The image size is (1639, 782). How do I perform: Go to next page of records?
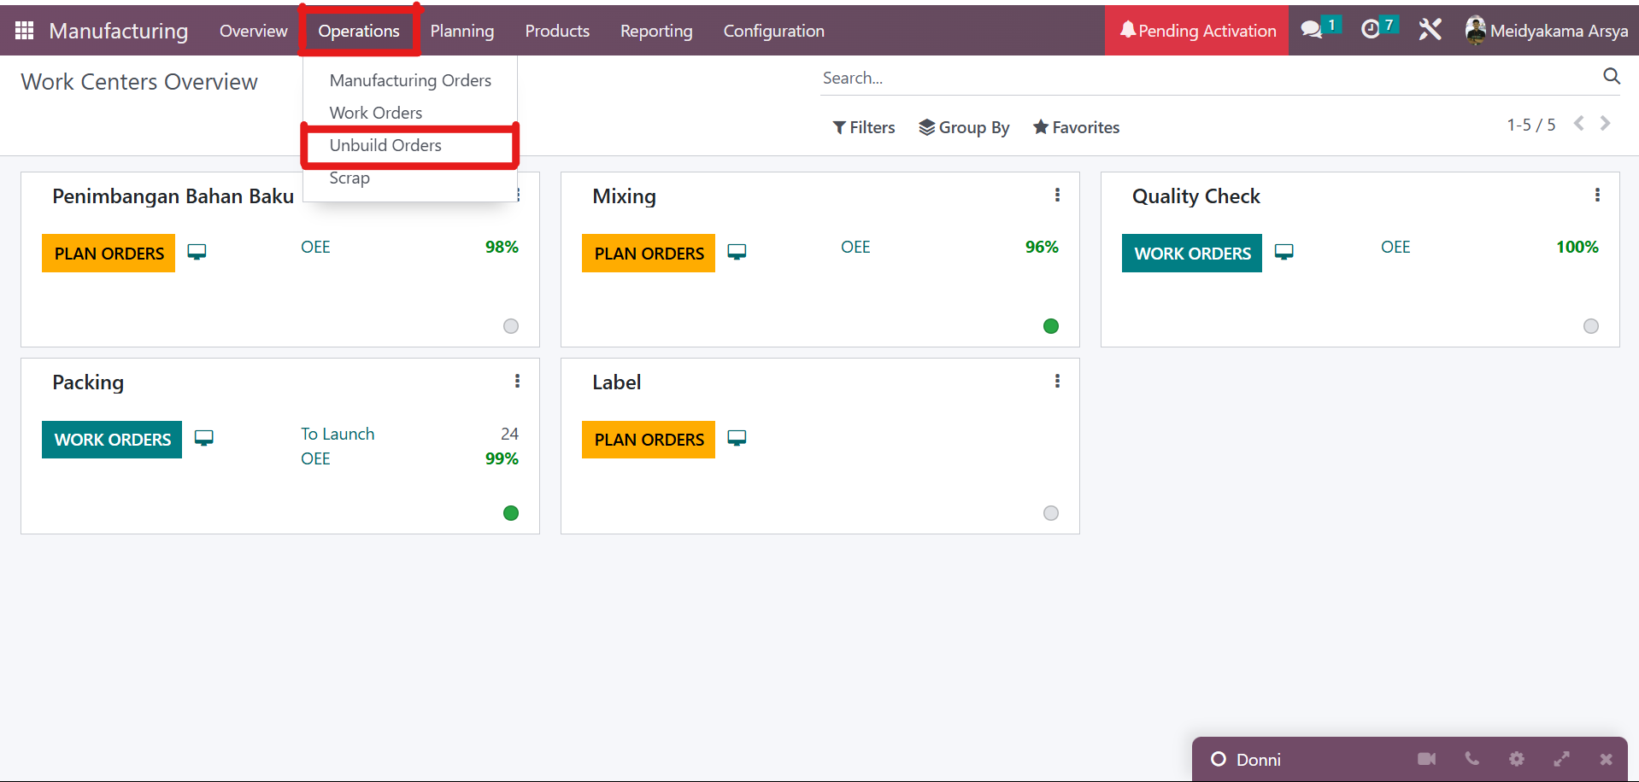coord(1606,124)
